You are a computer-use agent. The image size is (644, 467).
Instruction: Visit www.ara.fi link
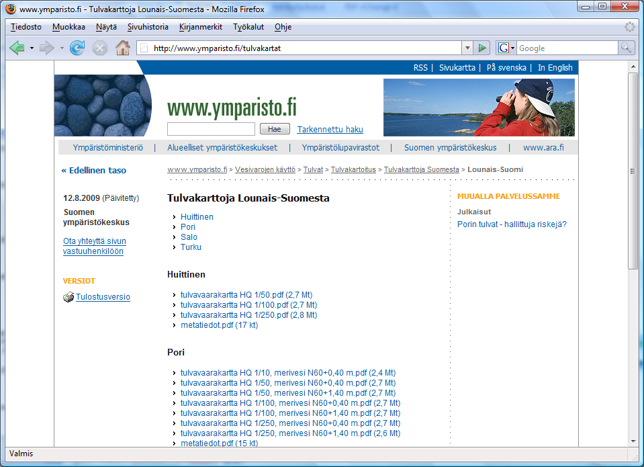tap(543, 148)
